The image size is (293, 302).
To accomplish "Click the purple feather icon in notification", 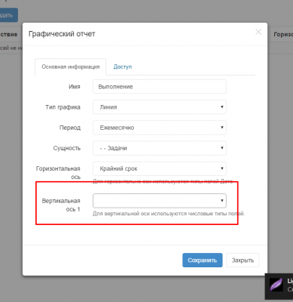I will [276, 285].
